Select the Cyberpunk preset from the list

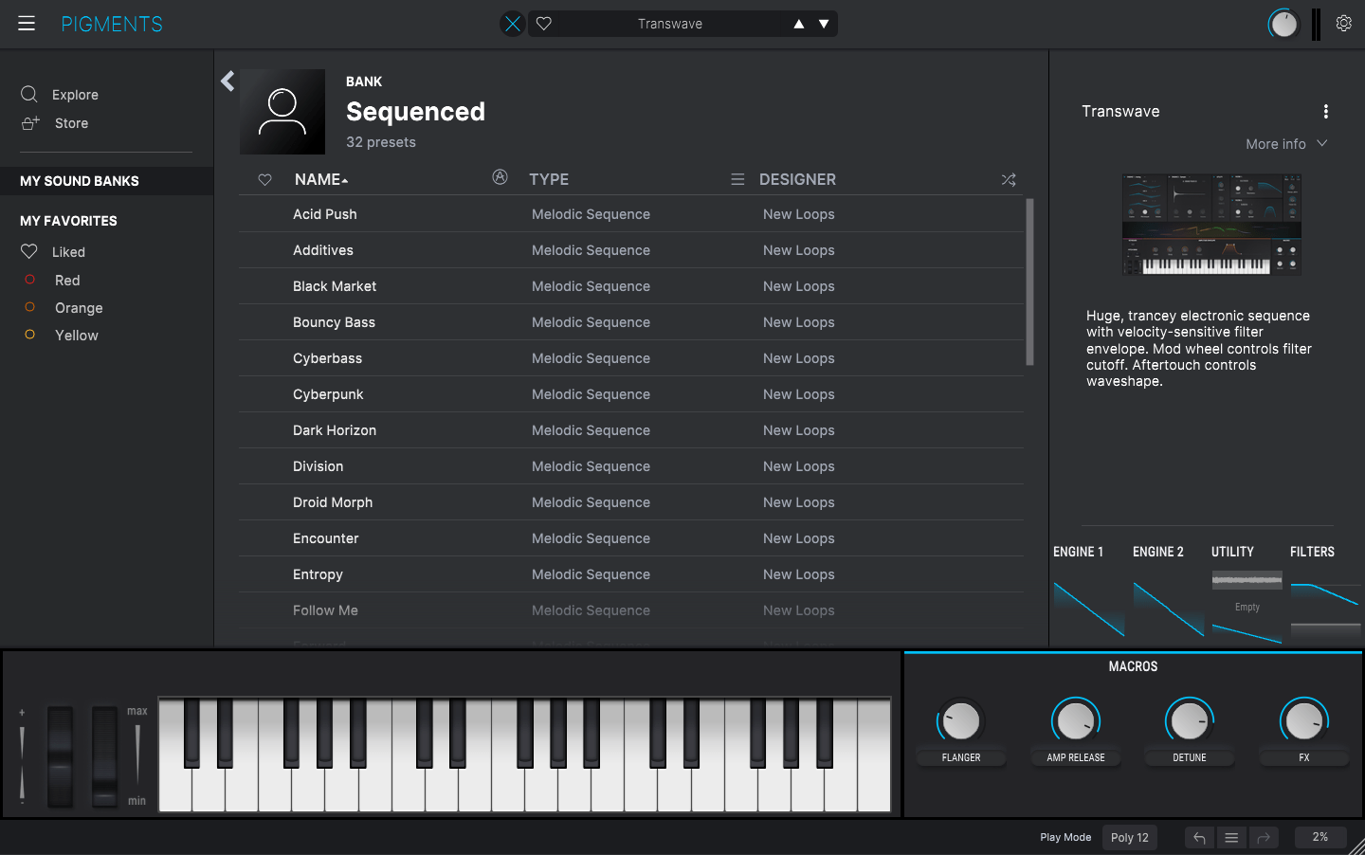pyautogui.click(x=328, y=393)
